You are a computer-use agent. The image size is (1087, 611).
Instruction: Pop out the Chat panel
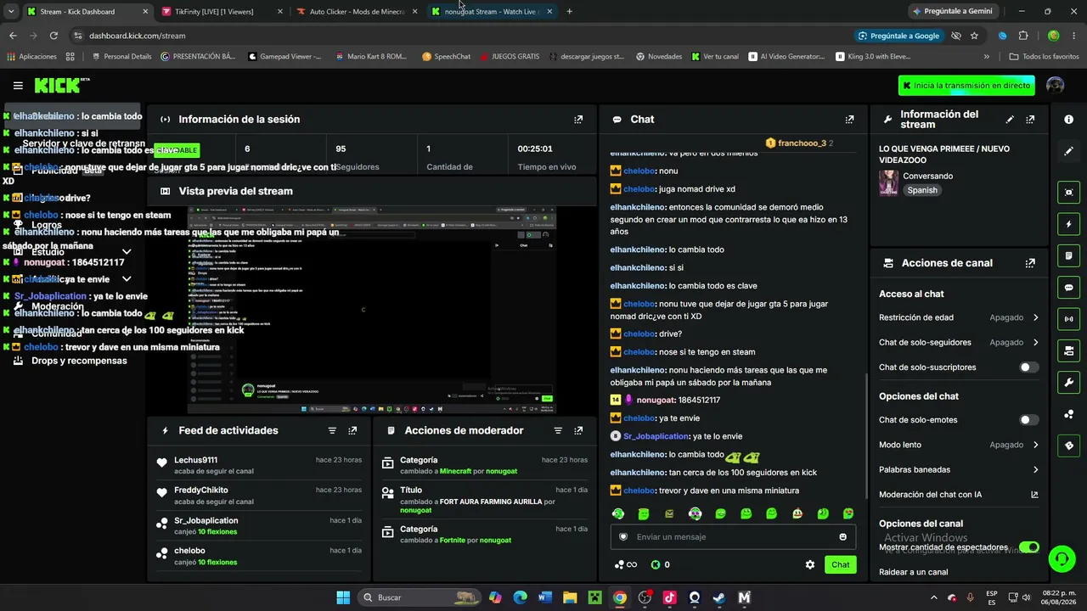point(849,120)
